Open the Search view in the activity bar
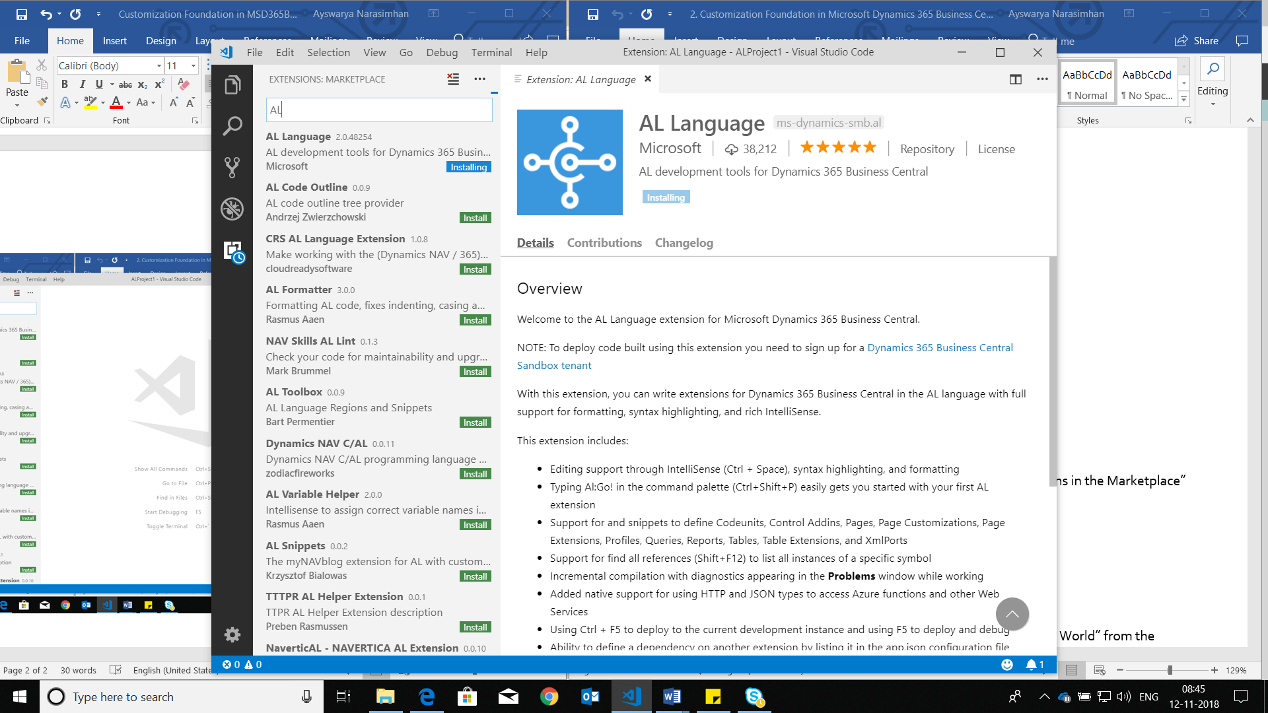Image resolution: width=1268 pixels, height=713 pixels. coord(232,125)
